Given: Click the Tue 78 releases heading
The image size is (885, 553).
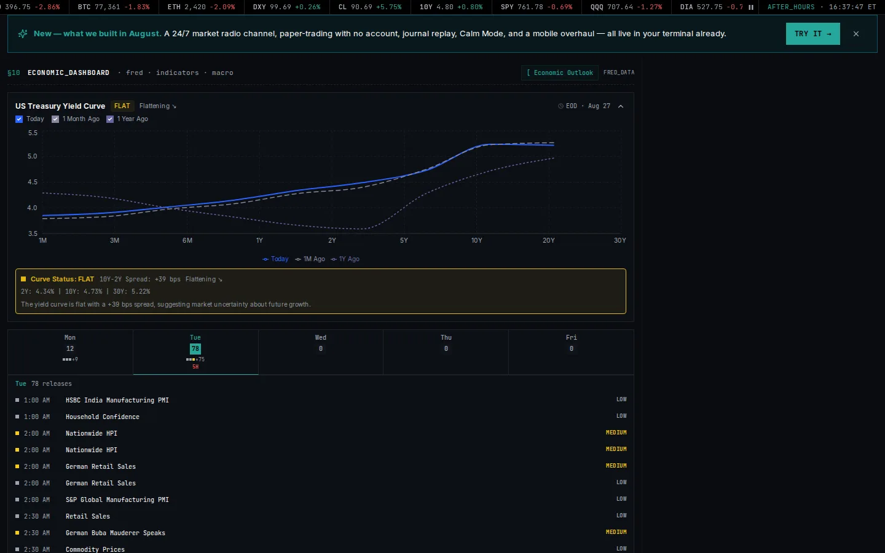Looking at the screenshot, I should pos(44,384).
